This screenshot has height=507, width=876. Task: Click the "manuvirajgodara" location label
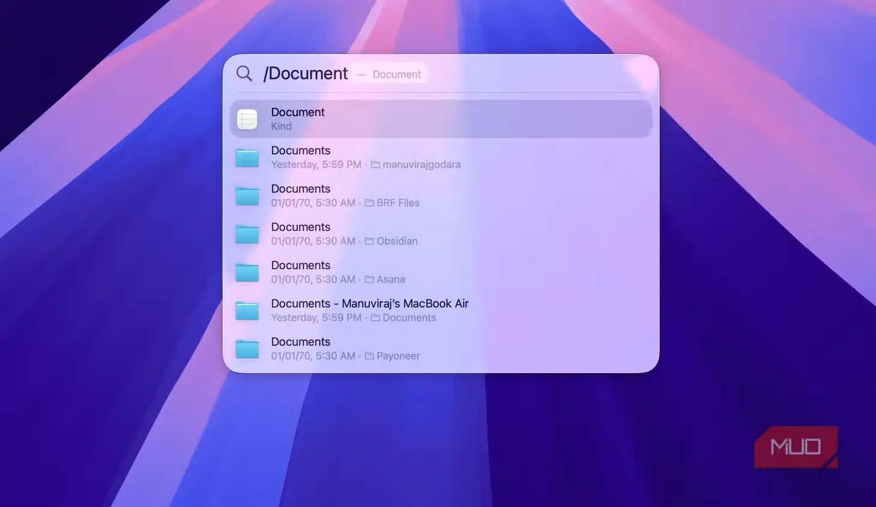[421, 165]
